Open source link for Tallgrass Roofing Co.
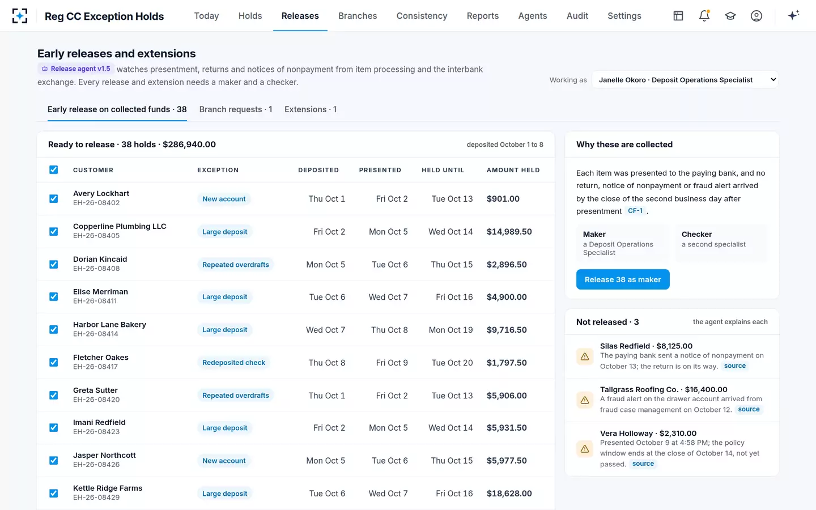Screen dimensions: 816x510 (749, 409)
